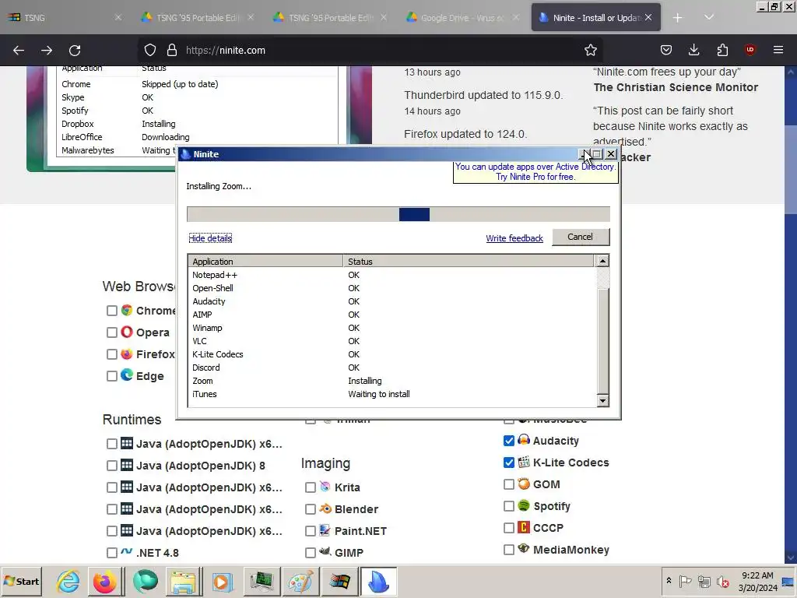This screenshot has height=598, width=797.
Task: Check the Firefox checkbox
Action: click(x=112, y=354)
